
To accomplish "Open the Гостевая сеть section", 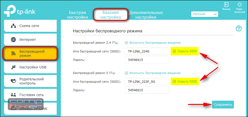I will click(30, 95).
